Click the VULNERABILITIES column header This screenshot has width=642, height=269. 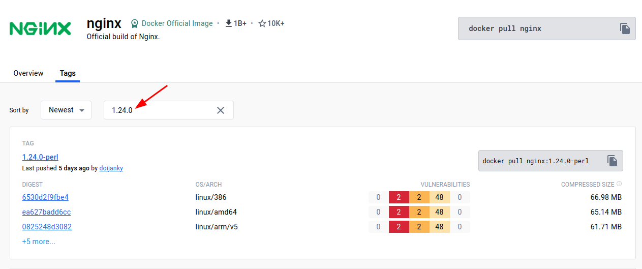point(445,184)
